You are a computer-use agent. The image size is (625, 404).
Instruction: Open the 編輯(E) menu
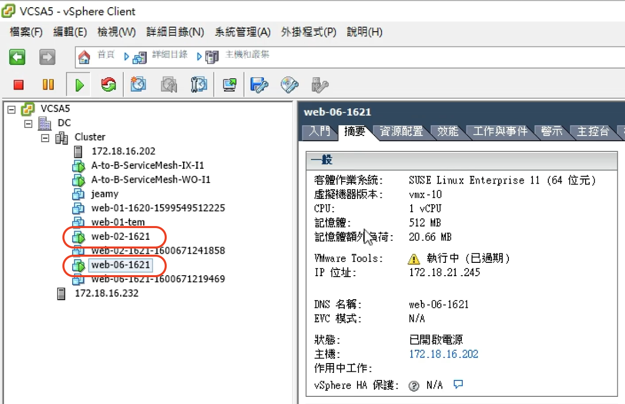(70, 32)
